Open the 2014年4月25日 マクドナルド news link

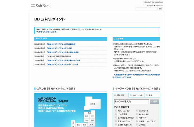coord(59,48)
